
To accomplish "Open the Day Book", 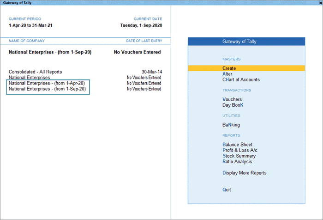I will (x=233, y=105).
